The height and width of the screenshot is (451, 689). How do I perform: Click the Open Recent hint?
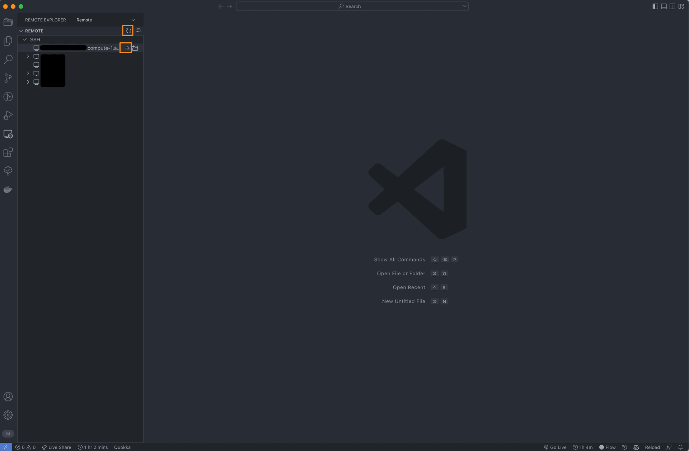tap(409, 287)
